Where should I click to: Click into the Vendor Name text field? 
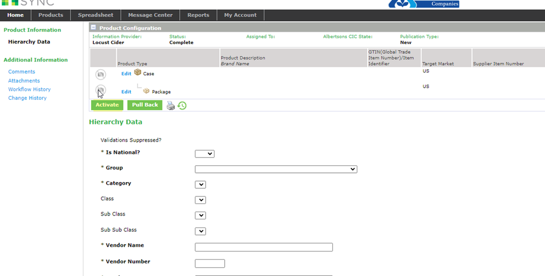click(263, 247)
